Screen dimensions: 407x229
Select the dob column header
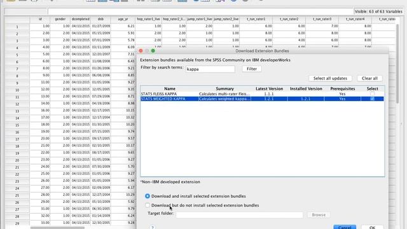(x=100, y=19)
